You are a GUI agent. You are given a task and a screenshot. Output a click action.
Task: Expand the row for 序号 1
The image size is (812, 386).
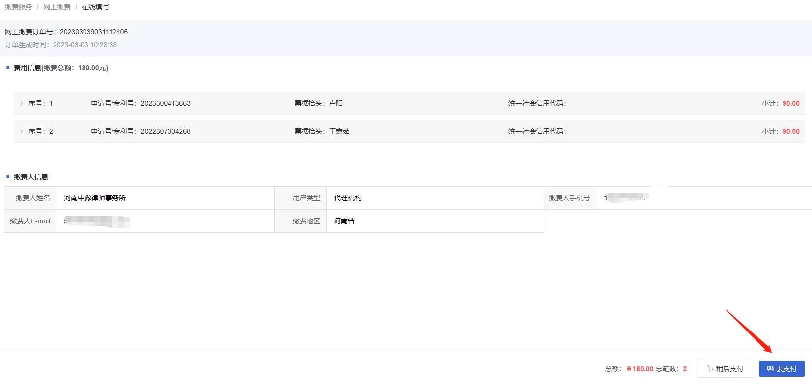[x=22, y=103]
